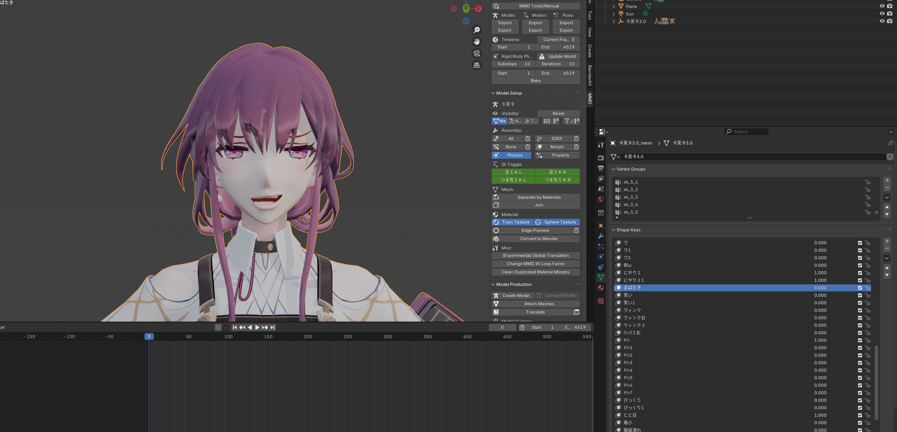Click the pan hand viewport icon
This screenshot has height=432, width=897.
point(477,42)
